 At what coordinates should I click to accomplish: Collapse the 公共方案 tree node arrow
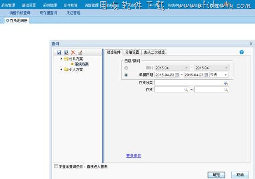(61, 58)
